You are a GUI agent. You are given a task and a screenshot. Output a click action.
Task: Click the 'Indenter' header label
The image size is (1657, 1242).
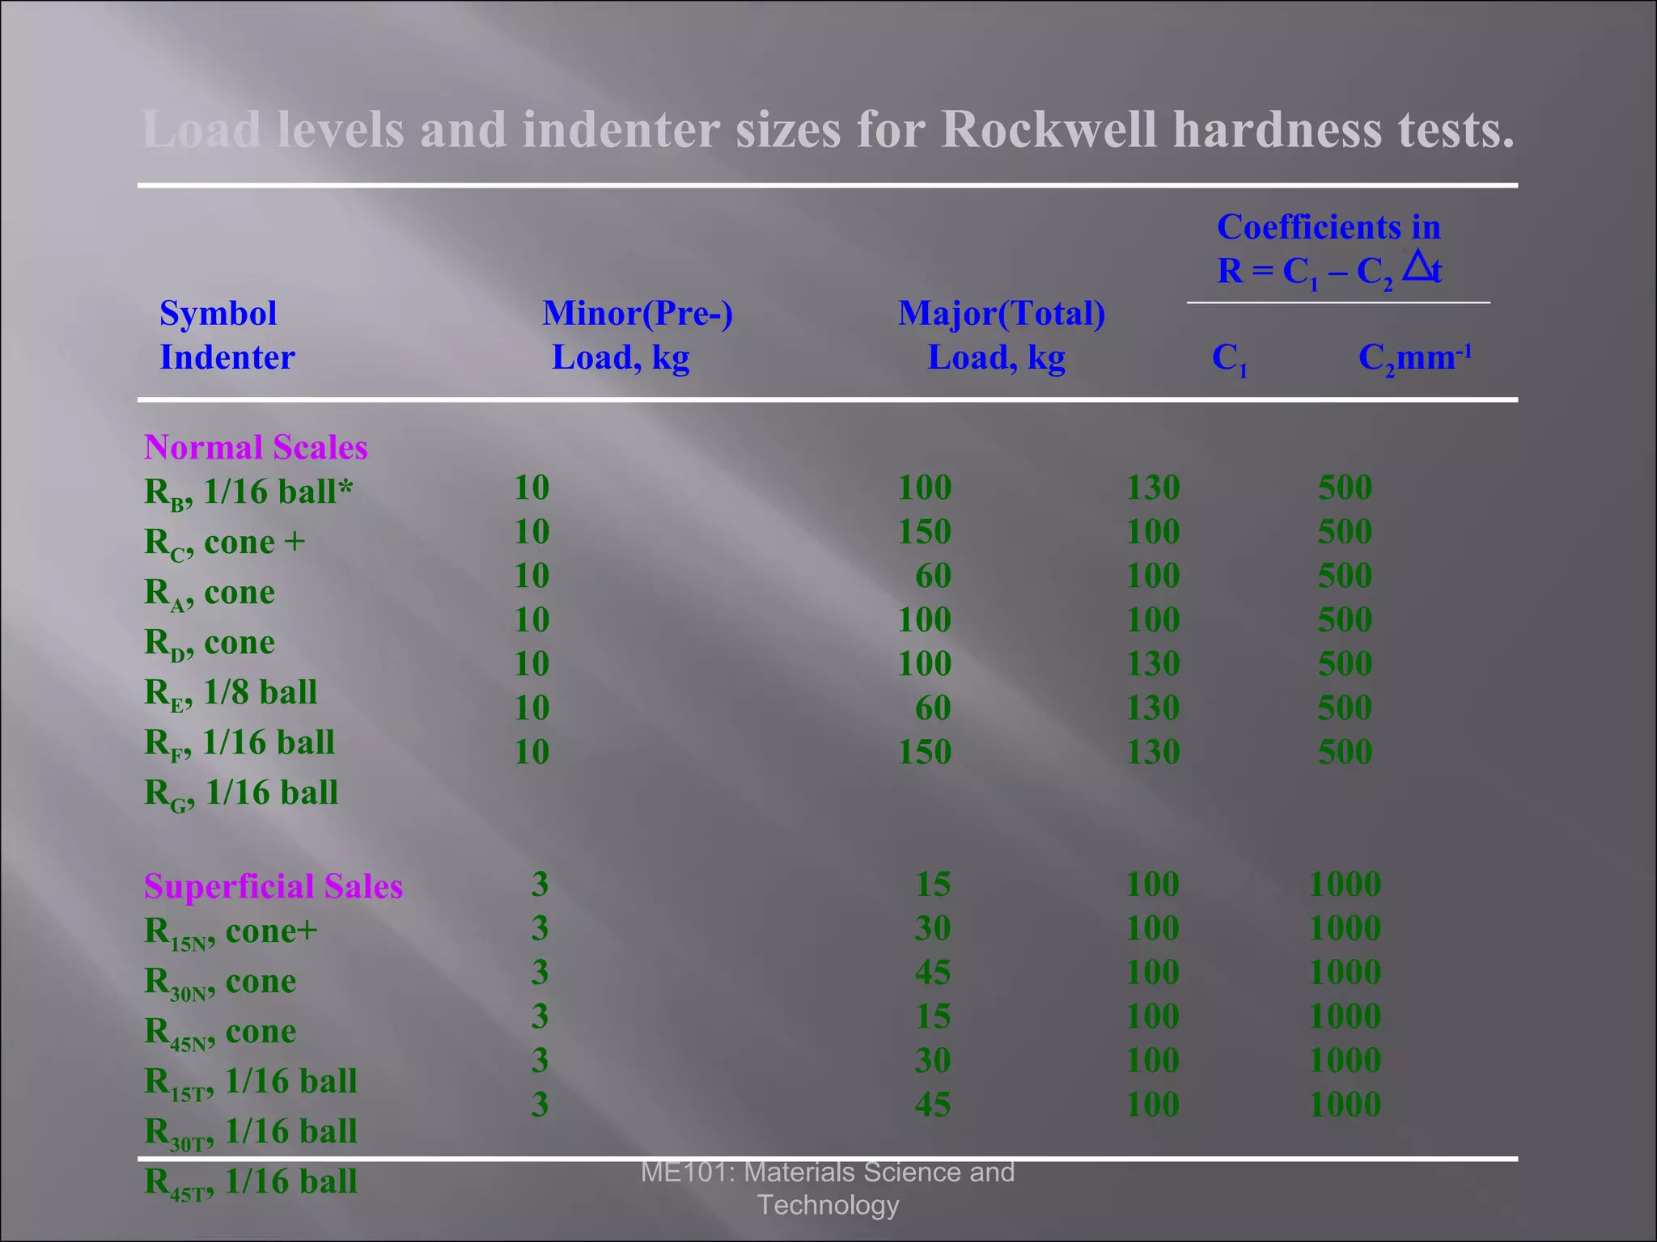click(227, 357)
